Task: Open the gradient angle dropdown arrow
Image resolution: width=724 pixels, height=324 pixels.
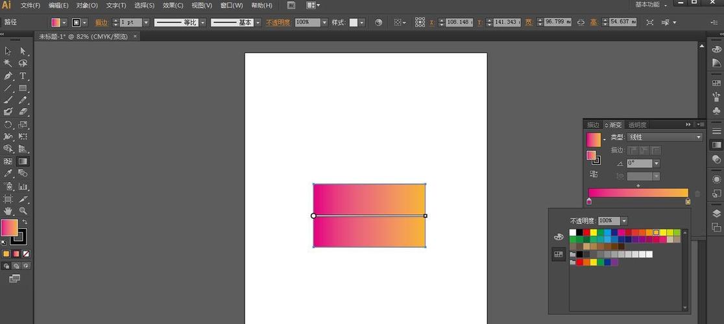Action: [x=656, y=163]
